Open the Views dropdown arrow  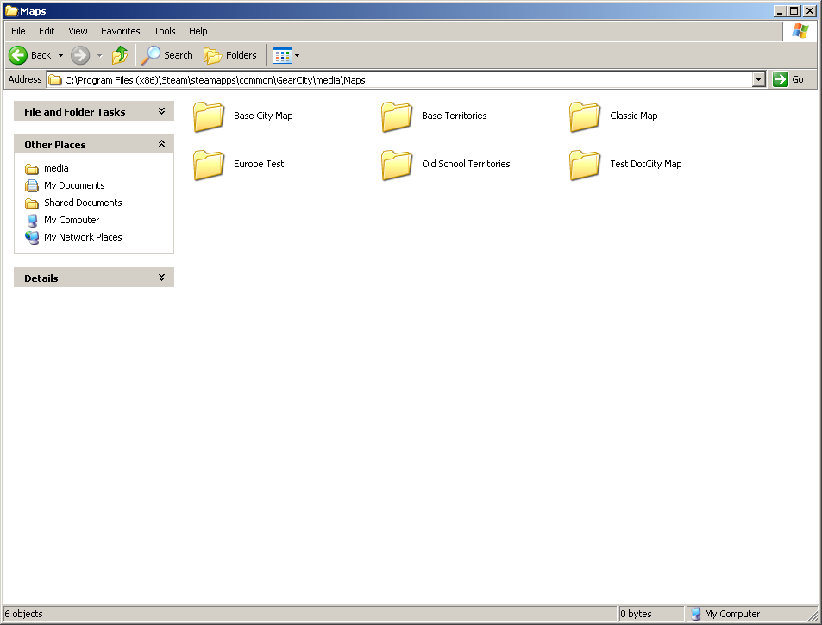point(298,55)
